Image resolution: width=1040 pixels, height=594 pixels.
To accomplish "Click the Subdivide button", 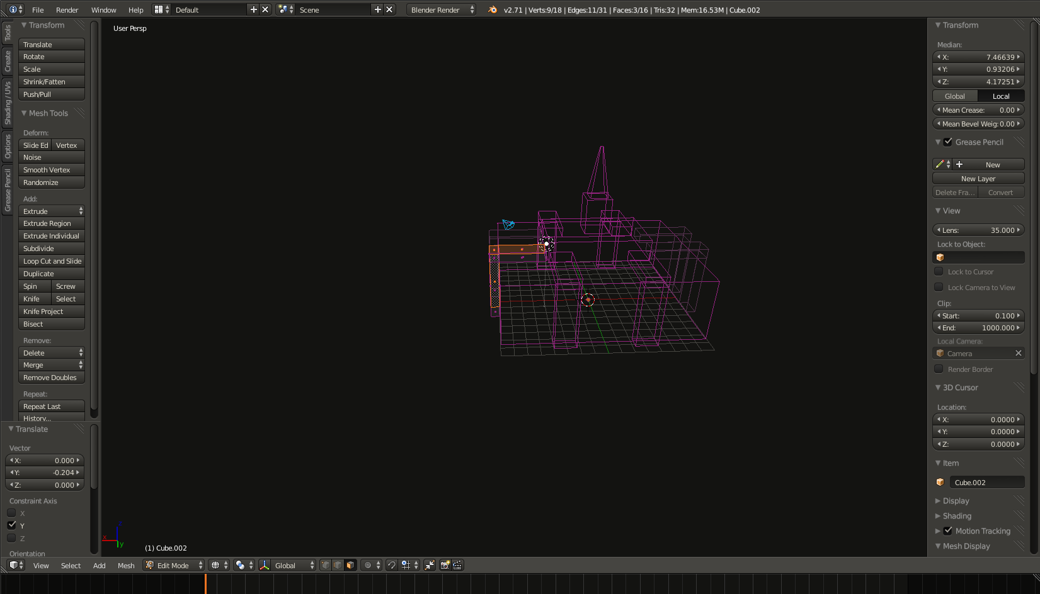I will pos(51,249).
